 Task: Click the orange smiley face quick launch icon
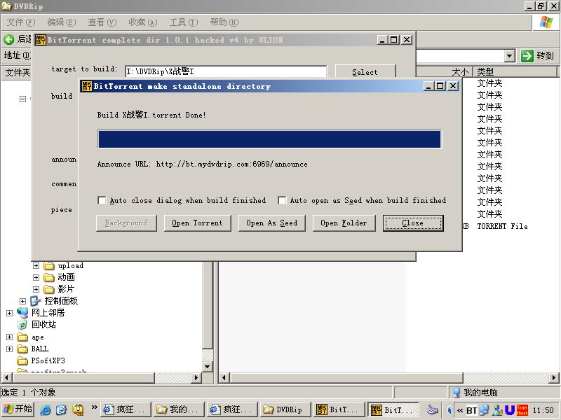(x=78, y=409)
